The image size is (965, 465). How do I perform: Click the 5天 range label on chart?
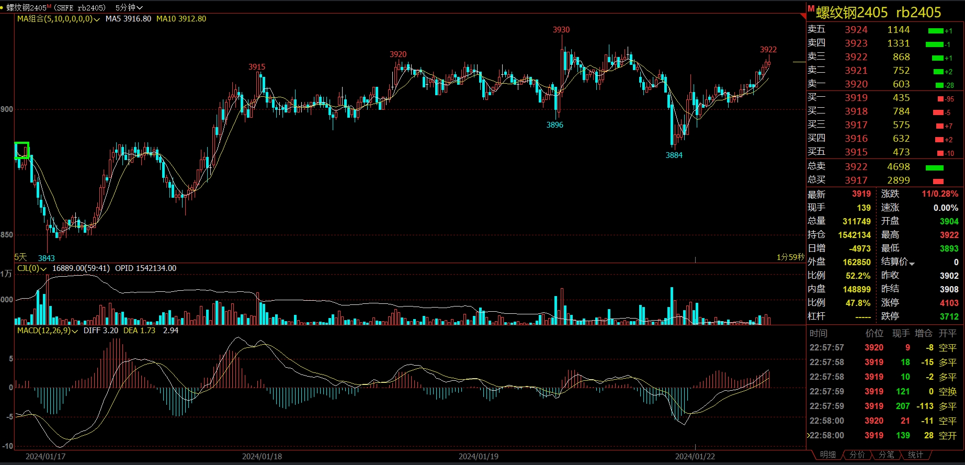20,257
